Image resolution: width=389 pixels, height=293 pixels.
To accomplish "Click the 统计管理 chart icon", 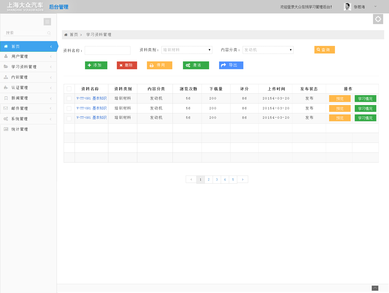I will (x=6, y=129).
